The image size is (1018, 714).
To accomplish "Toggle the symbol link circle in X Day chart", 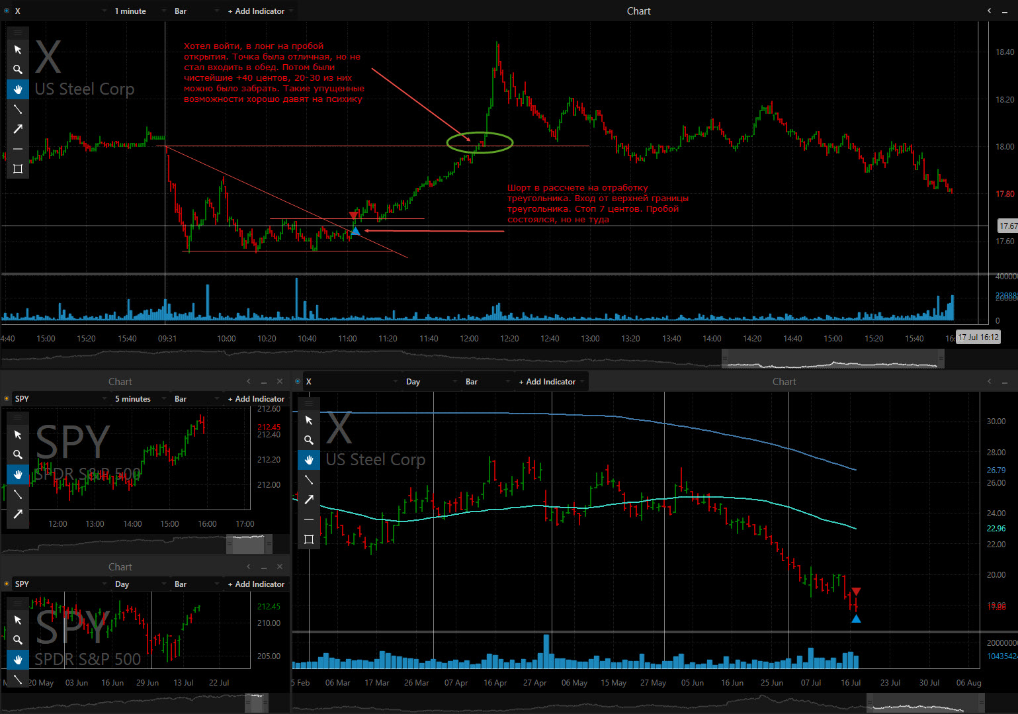I will pyautogui.click(x=298, y=382).
